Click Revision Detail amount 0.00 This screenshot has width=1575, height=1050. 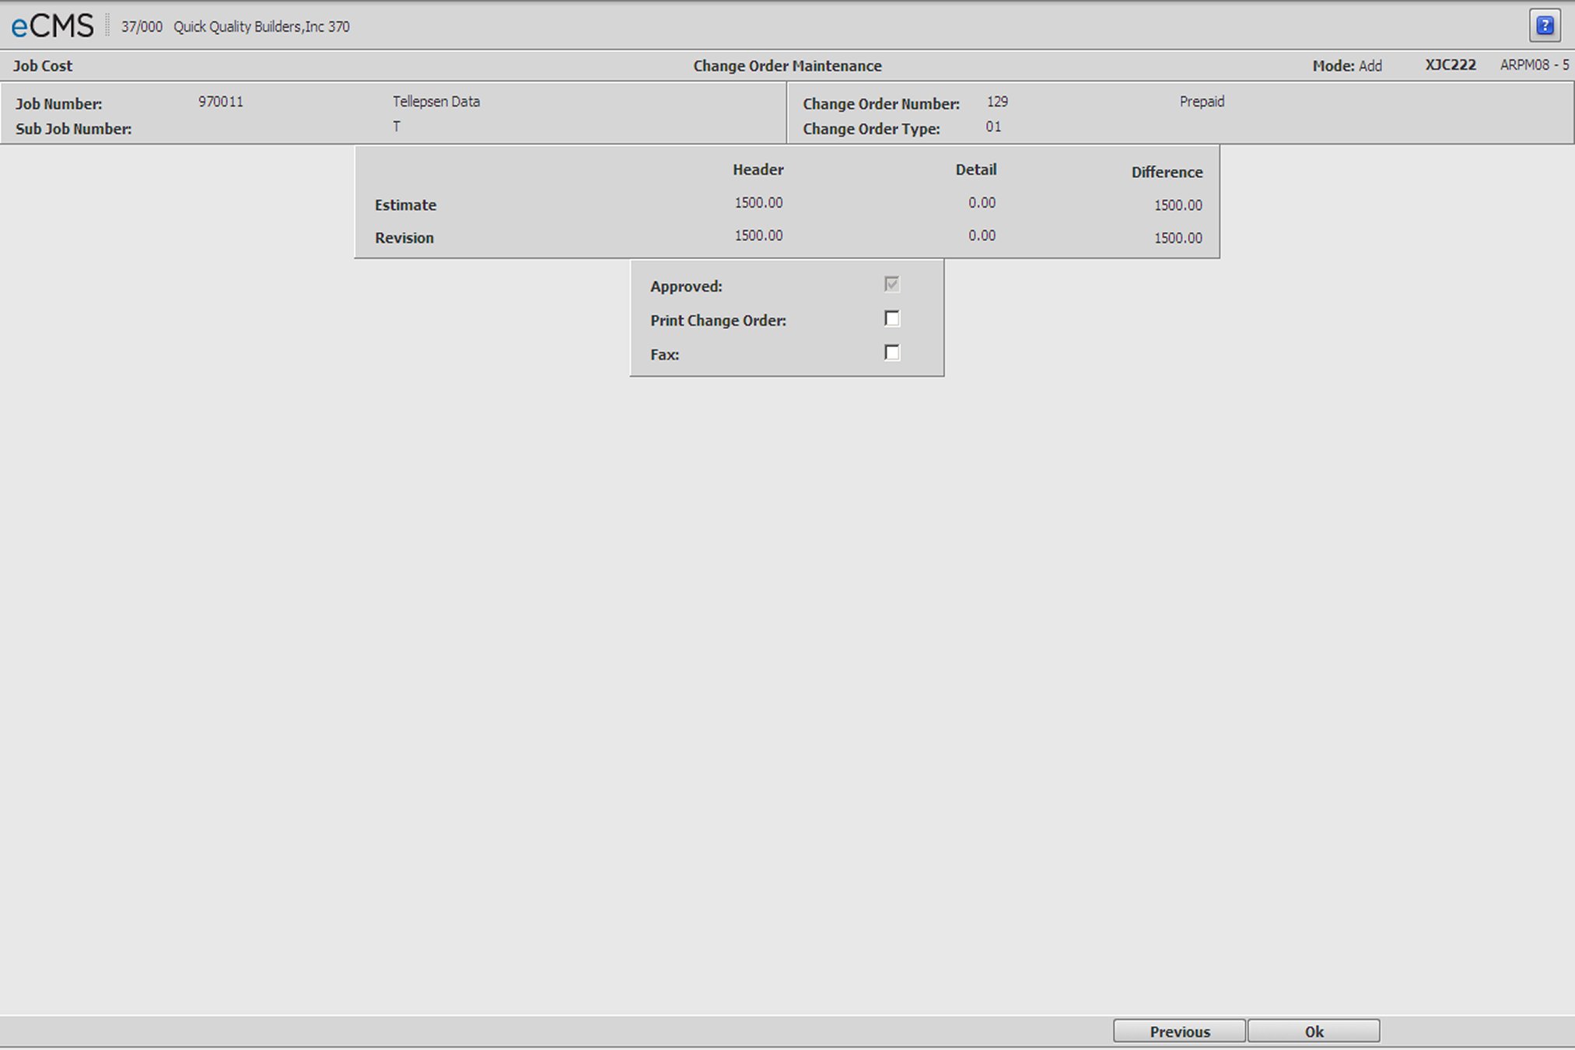(x=982, y=236)
